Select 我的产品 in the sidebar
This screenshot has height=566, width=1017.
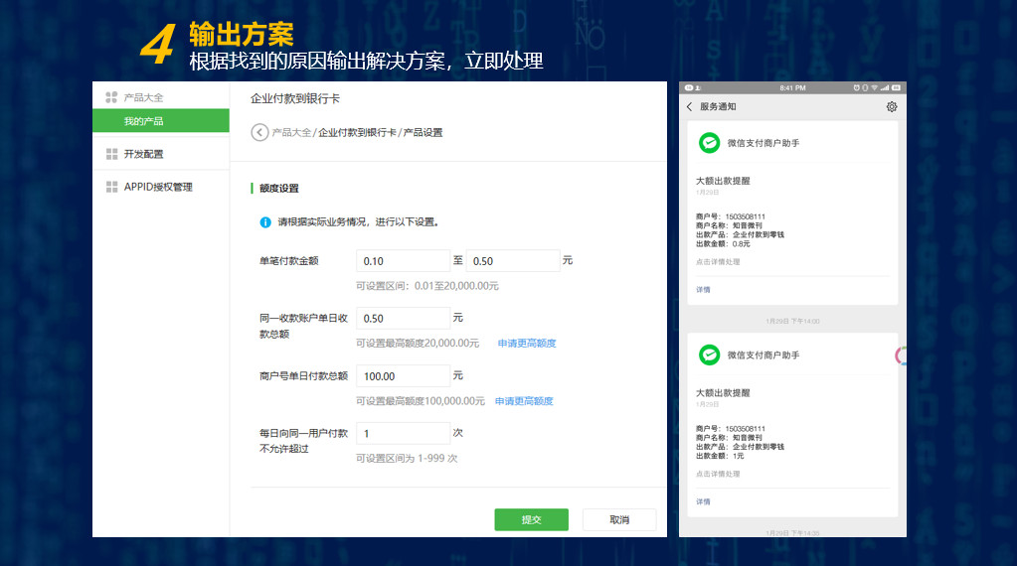pyautogui.click(x=161, y=121)
